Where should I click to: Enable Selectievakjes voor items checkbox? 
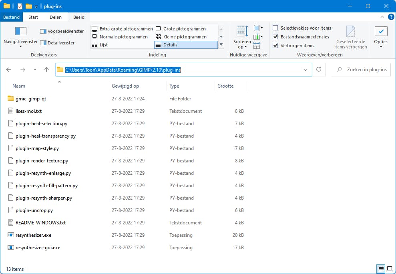(x=275, y=28)
